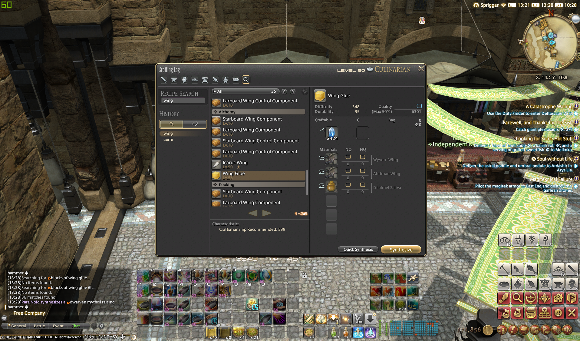Toggle Dhalmel Saliva HQ box

coord(363,185)
